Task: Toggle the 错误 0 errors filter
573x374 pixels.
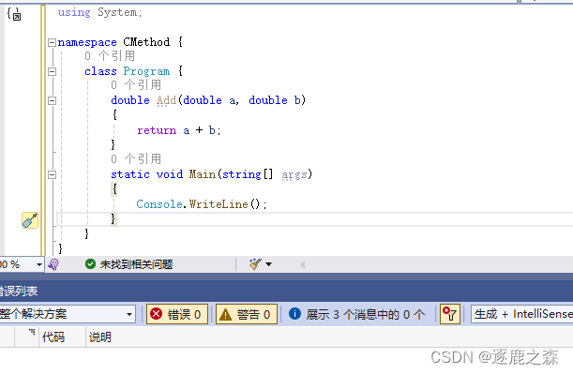Action: point(177,314)
